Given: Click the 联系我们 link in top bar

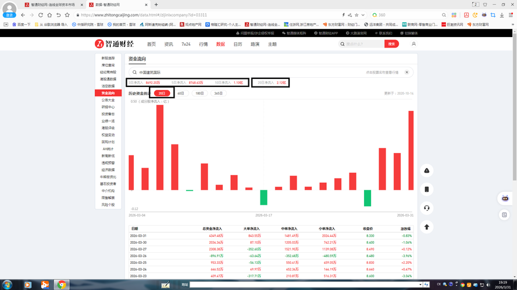Looking at the screenshot, I should [x=383, y=33].
